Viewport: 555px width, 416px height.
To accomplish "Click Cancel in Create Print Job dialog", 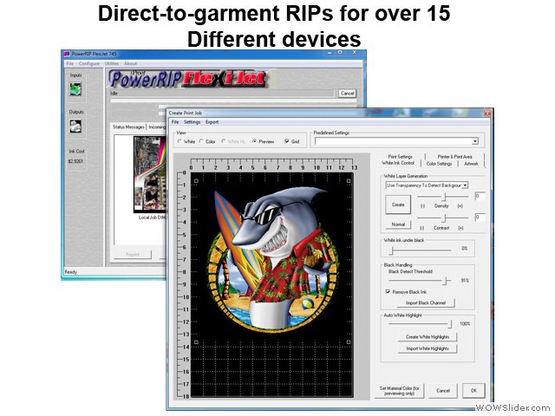I will click(443, 391).
